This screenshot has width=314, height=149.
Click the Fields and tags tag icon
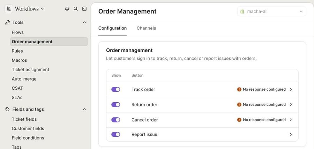click(7, 109)
